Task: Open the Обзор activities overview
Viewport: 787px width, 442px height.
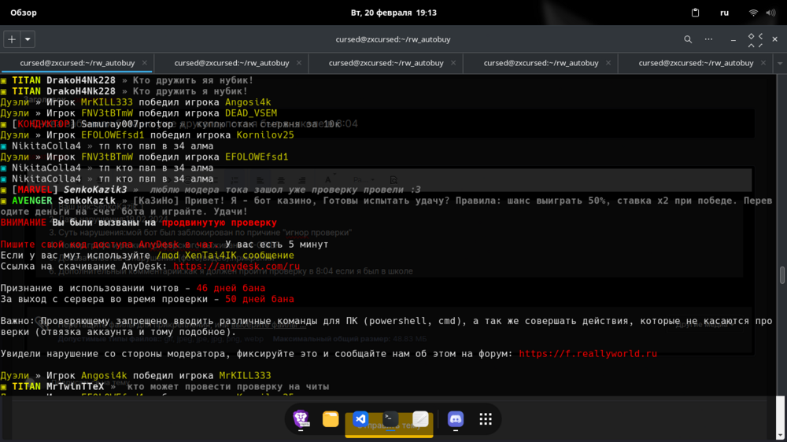Action: [24, 13]
